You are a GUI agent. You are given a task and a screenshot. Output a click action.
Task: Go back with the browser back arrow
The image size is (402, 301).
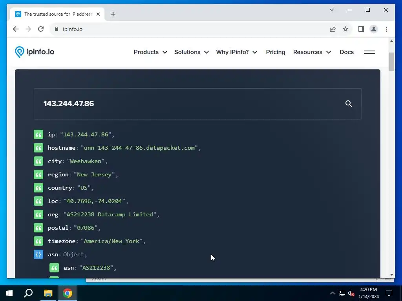(16, 29)
